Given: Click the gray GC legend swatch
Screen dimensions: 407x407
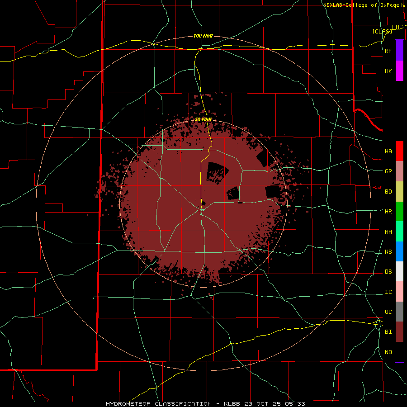Looking at the screenshot, I should pos(399,312).
